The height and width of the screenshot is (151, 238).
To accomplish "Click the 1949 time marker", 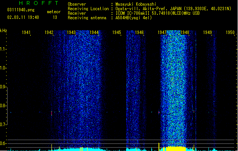I will [x=207, y=32].
